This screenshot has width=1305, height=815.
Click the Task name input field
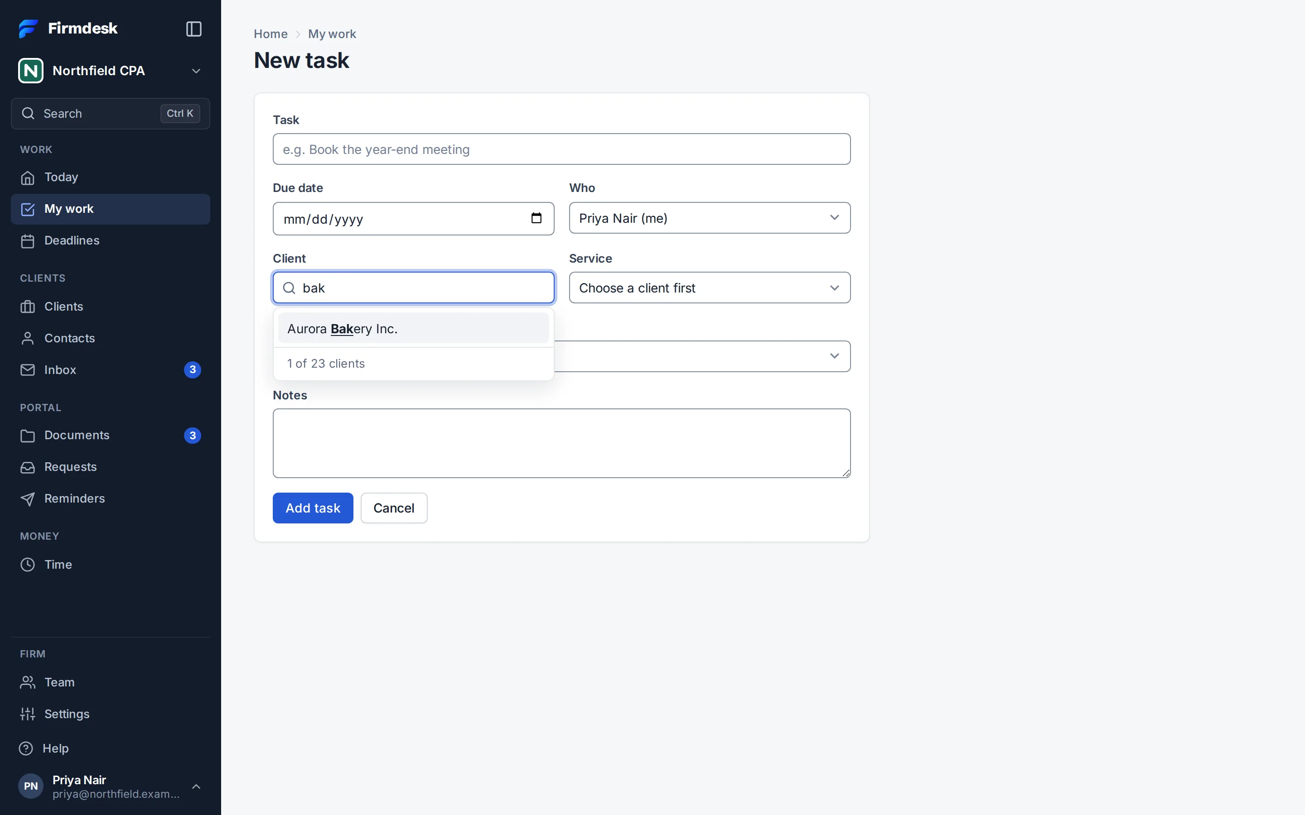pos(561,149)
